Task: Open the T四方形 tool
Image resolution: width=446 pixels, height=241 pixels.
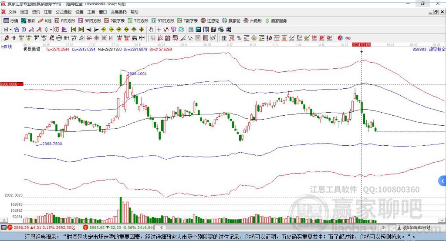Action: pyautogui.click(x=138, y=21)
